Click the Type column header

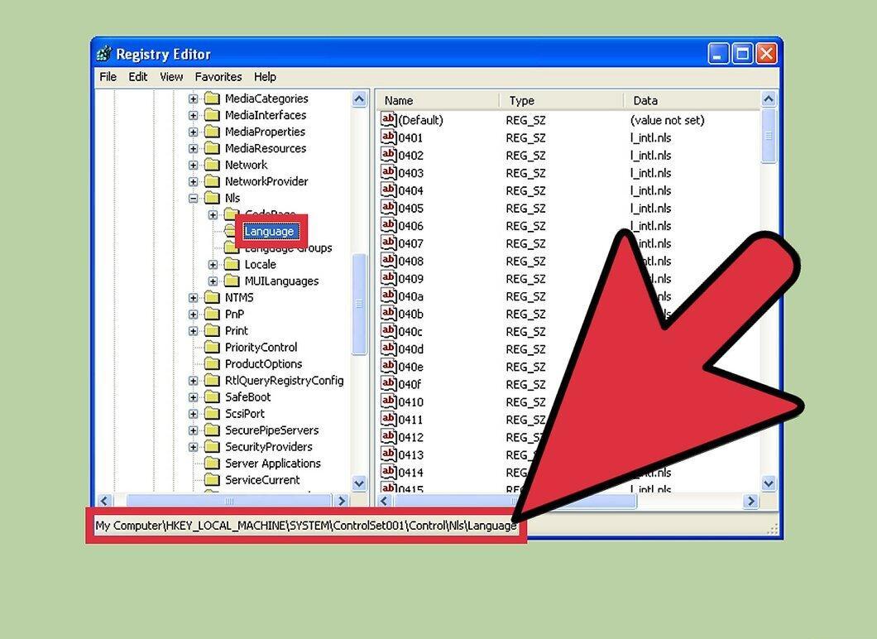click(x=561, y=101)
